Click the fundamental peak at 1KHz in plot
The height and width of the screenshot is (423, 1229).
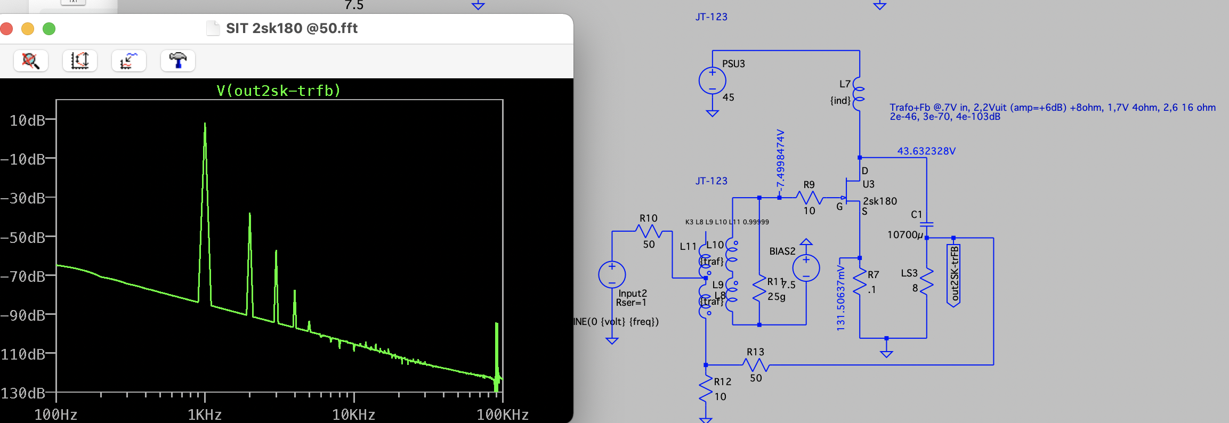click(x=205, y=124)
